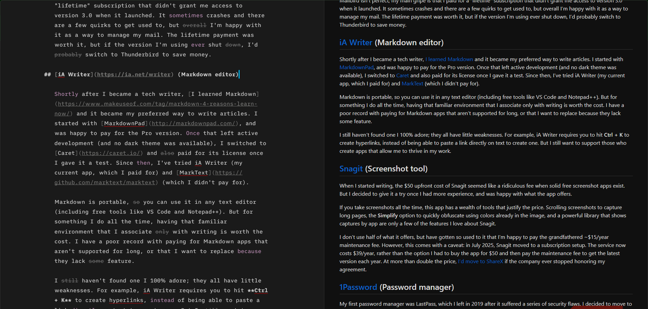Click highlighted "then" after "Since" in the editor
Viewport: 648px width, 309px height.
143,163
